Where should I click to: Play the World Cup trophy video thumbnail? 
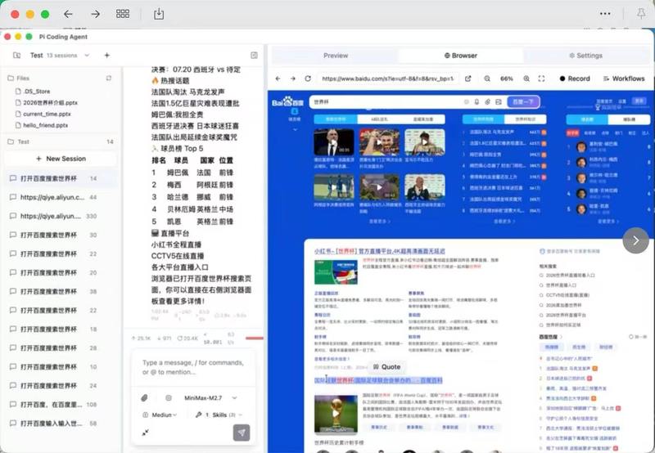tap(336, 414)
